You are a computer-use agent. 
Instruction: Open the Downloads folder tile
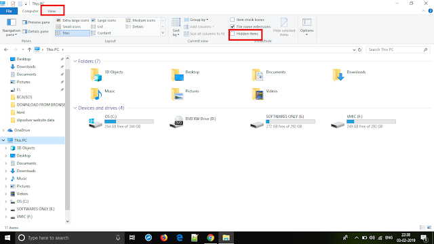click(x=349, y=75)
